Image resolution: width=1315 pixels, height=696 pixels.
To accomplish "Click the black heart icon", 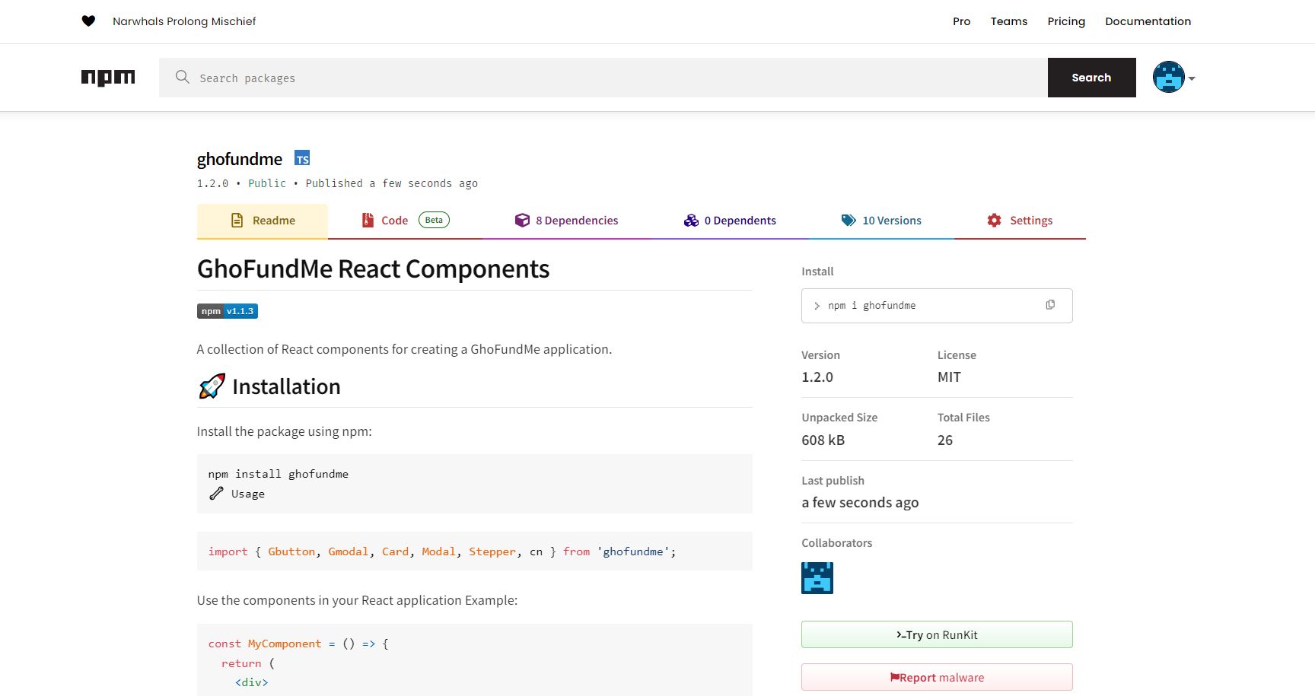I will [88, 21].
